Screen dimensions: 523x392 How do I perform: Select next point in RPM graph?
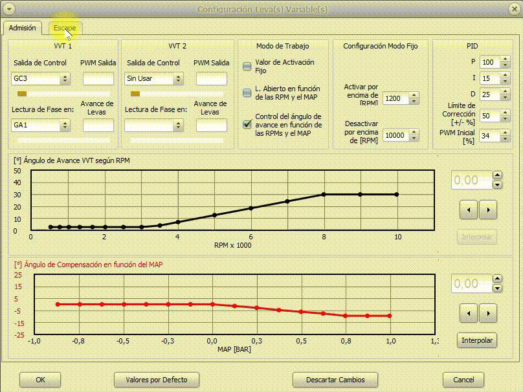[x=487, y=209]
